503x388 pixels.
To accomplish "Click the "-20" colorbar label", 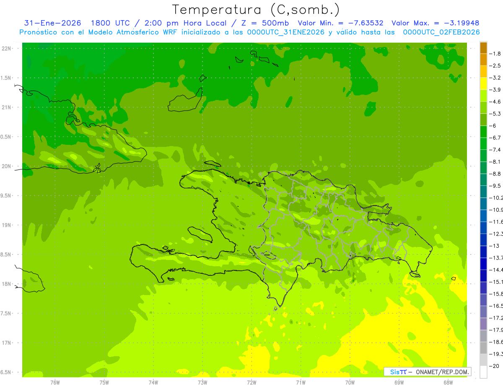I will click(495, 366).
